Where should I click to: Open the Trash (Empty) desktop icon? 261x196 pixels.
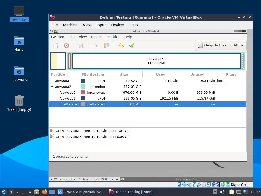(19, 103)
